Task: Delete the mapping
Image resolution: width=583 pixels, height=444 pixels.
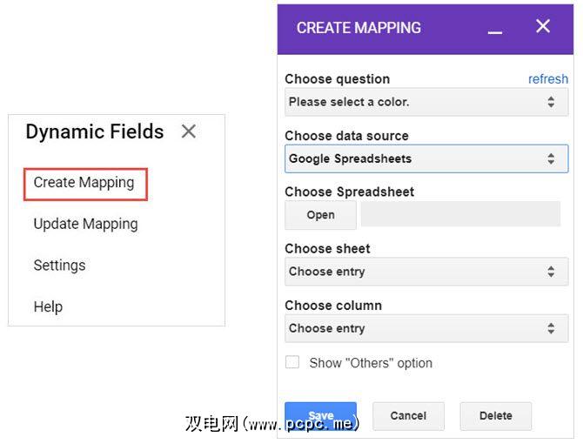Action: point(495,416)
